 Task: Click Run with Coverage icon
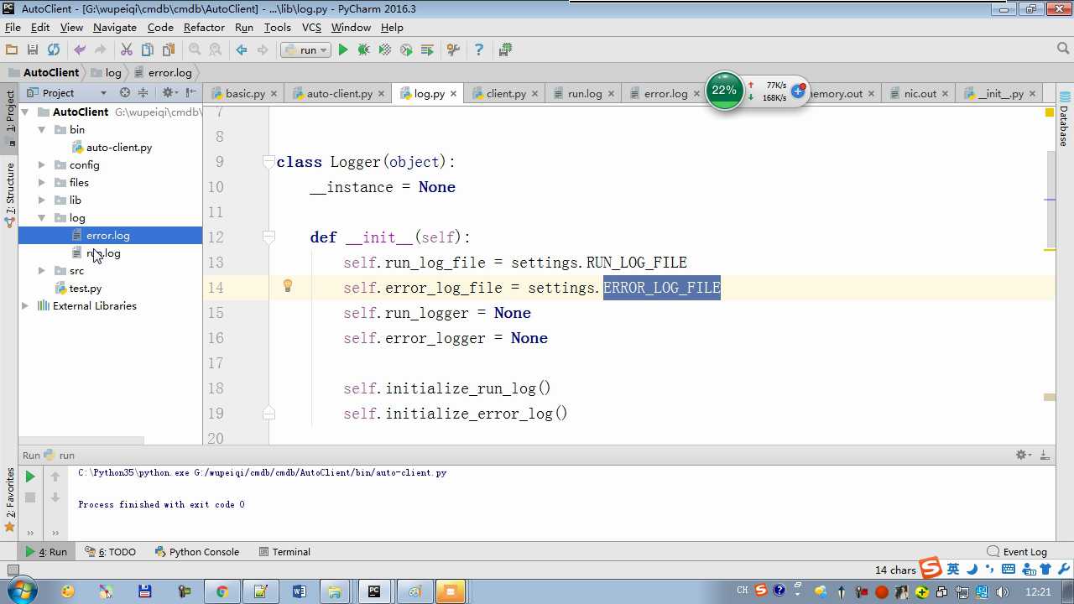point(385,50)
